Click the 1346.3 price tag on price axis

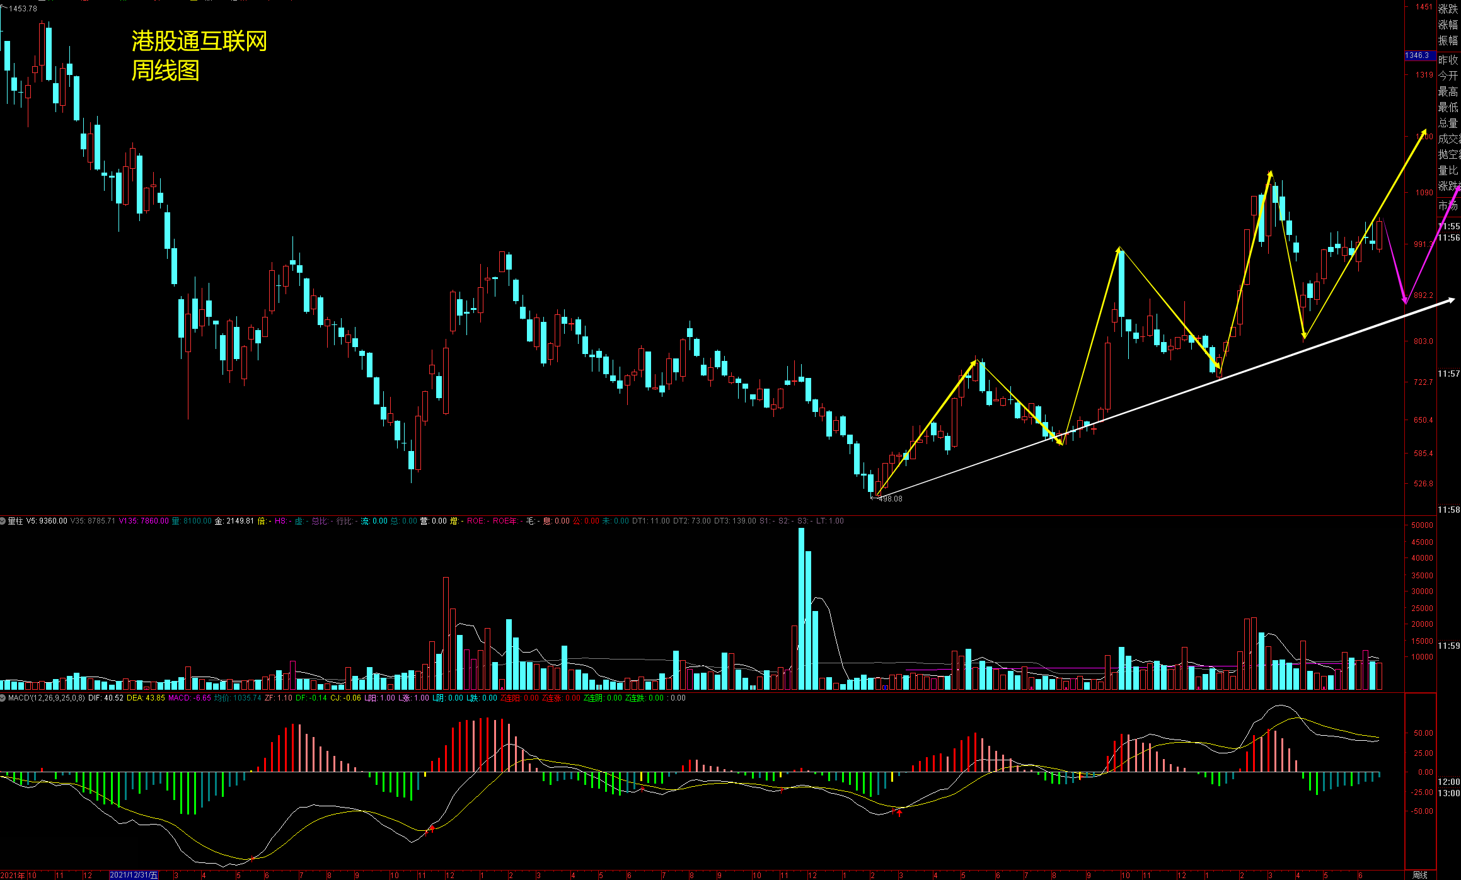pyautogui.click(x=1420, y=55)
